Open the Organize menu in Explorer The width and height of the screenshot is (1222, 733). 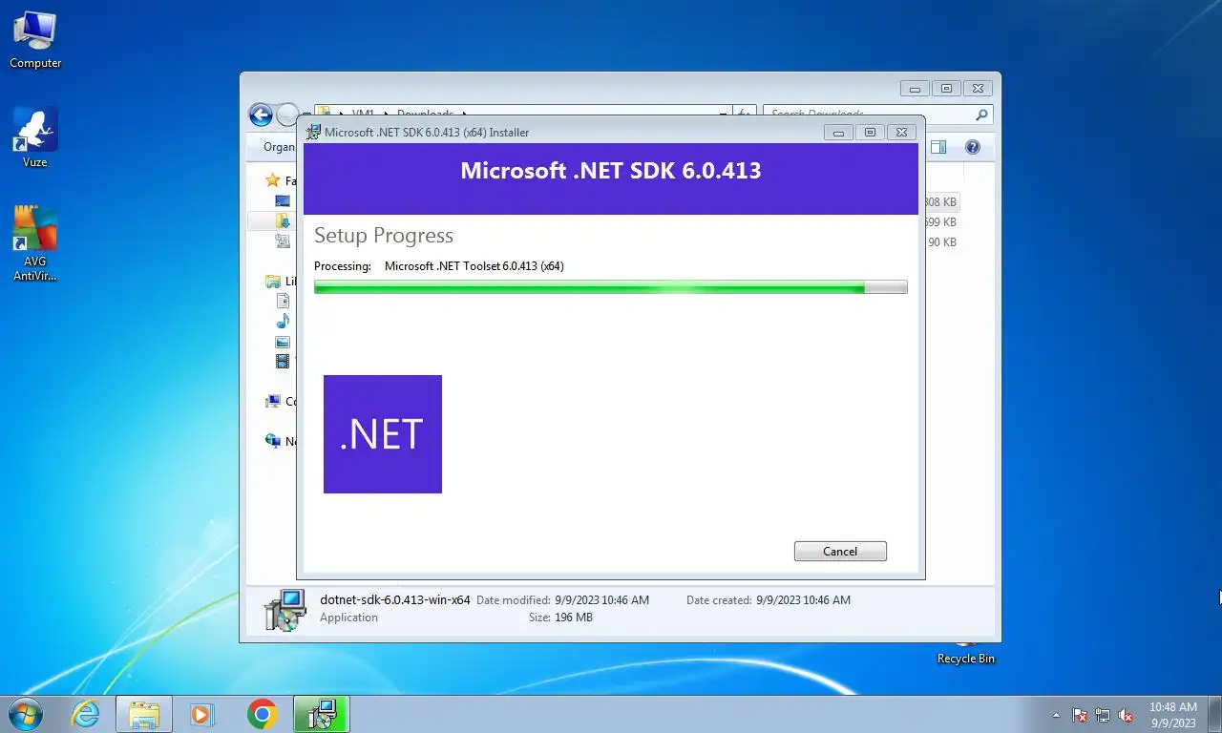click(279, 147)
